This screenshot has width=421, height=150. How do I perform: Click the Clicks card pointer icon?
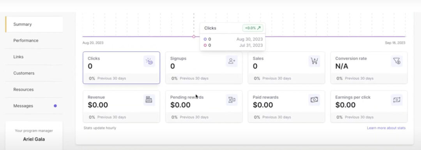(x=149, y=61)
